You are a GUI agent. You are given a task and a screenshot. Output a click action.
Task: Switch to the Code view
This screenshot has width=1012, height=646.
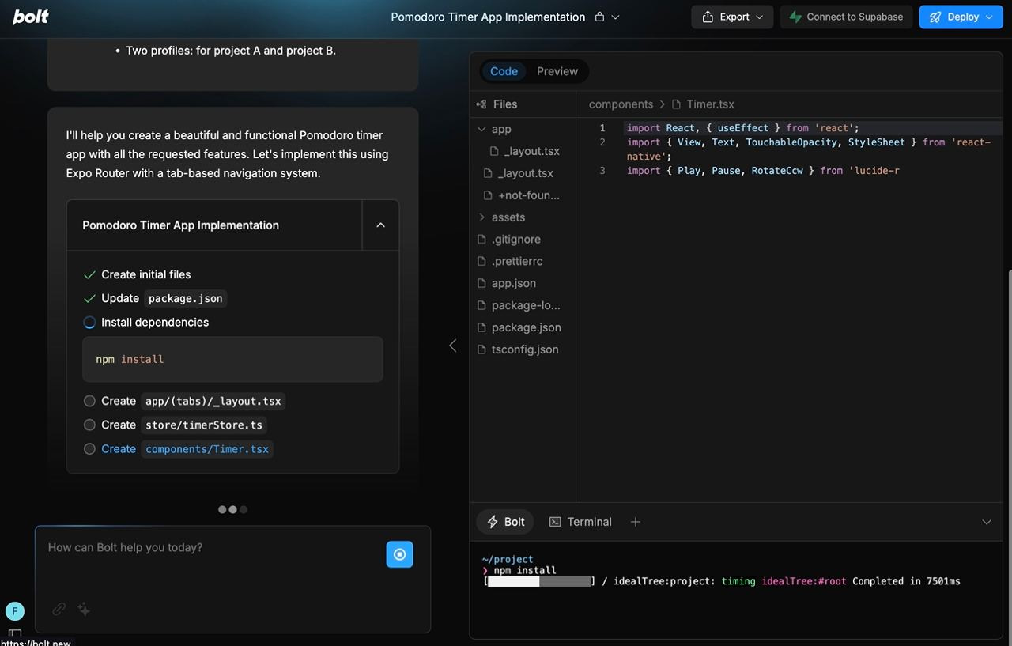click(504, 71)
